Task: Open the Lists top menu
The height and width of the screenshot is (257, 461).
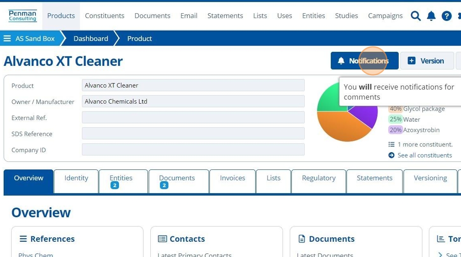Action: click(x=260, y=16)
